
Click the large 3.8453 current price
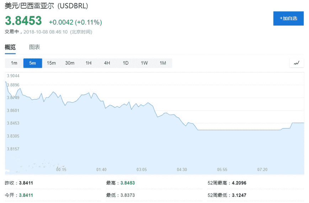click(23, 21)
